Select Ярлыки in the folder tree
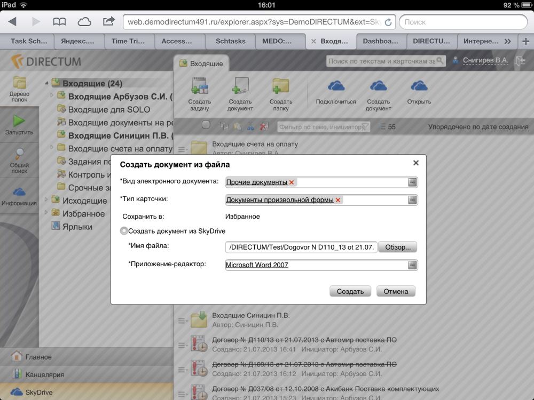This screenshot has height=400, width=534. (x=77, y=227)
